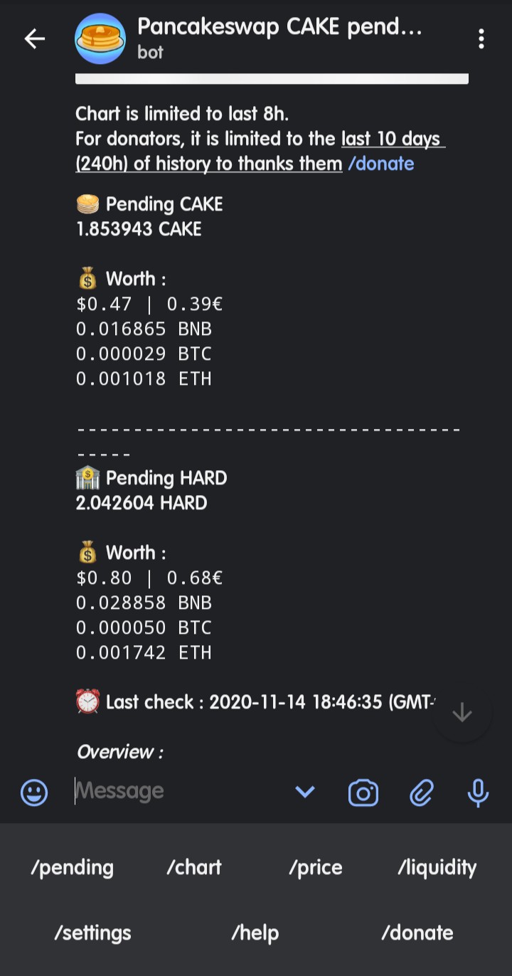Send the /chart command
This screenshot has width=512, height=976.
[194, 867]
